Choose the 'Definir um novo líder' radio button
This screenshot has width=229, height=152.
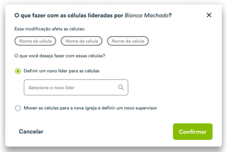tap(18, 71)
